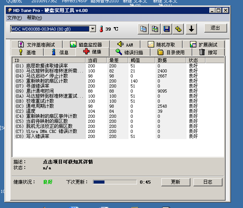This screenshot has width=243, height=208.
Task: Switch to the 扩展测试 tab
Action: [x=204, y=45]
